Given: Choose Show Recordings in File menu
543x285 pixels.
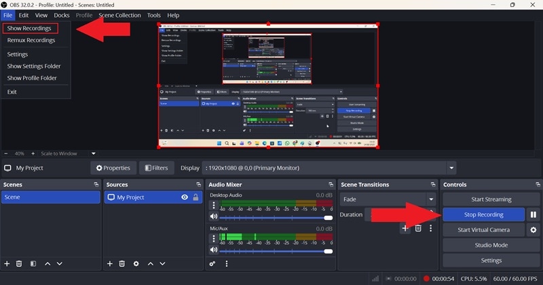Looking at the screenshot, I should point(30,28).
